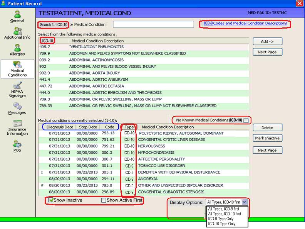Viewport: 305px width, 229px height.
Task: Enable the Show Active First checkbox
Action: tap(104, 200)
